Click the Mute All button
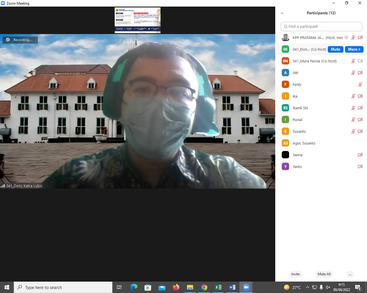367x293 pixels. (324, 274)
